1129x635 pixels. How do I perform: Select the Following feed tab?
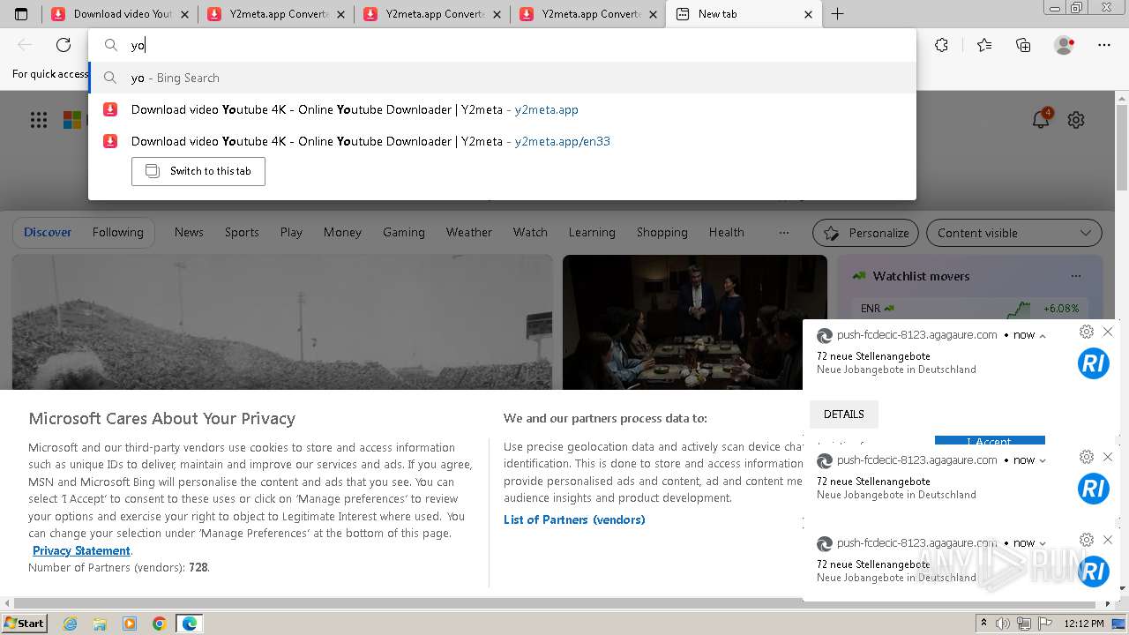point(117,232)
